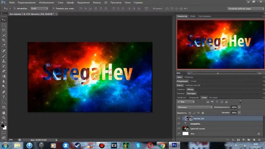Click the foreground color swatch
This screenshot has height=149, width=265.
tap(2, 126)
